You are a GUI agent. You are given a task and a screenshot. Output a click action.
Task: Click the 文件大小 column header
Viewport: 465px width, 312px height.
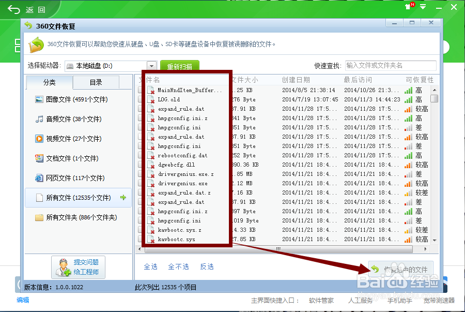pos(245,80)
